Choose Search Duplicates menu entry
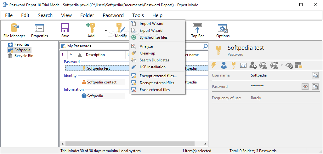323x154 pixels. (157, 60)
